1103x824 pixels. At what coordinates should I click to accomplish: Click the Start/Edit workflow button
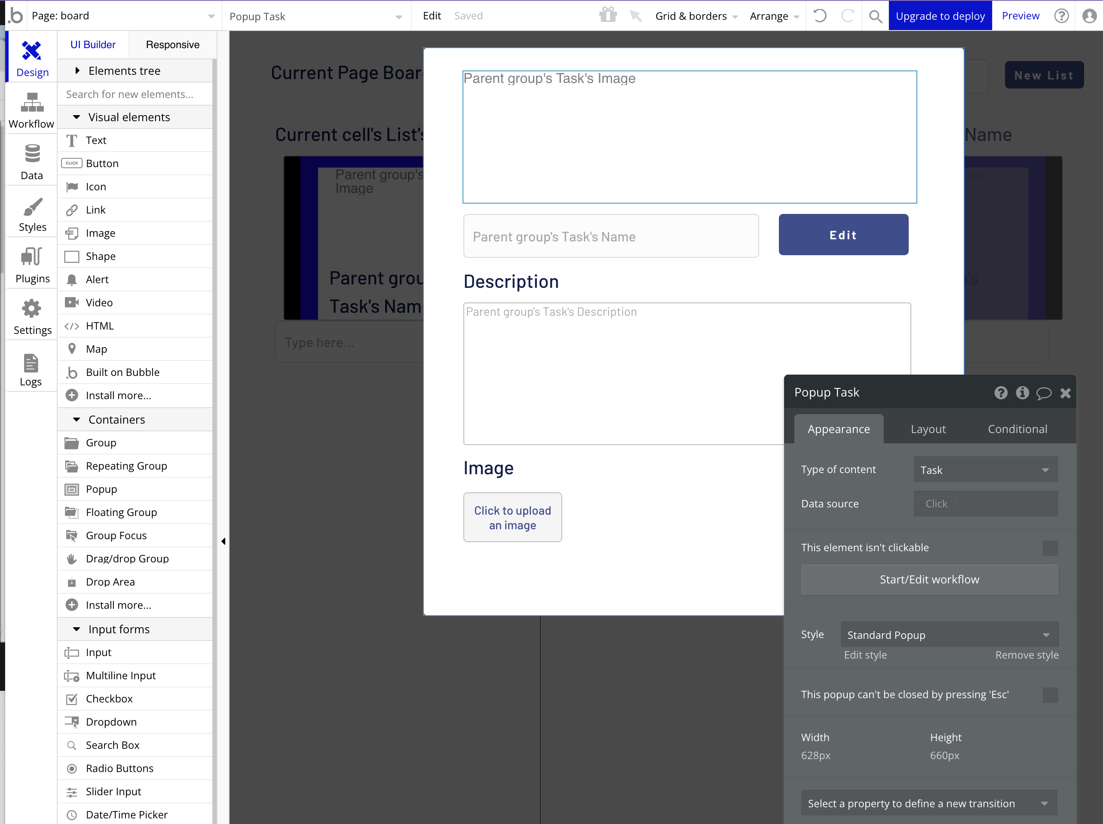[929, 579]
